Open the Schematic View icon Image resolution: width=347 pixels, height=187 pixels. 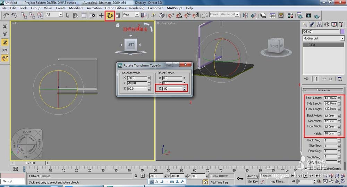click(281, 15)
